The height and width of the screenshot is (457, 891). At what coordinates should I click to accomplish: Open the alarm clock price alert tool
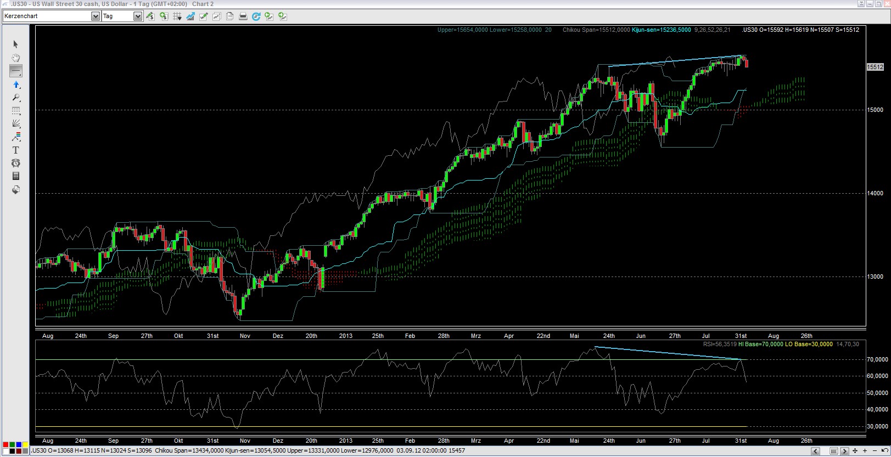pyautogui.click(x=15, y=163)
